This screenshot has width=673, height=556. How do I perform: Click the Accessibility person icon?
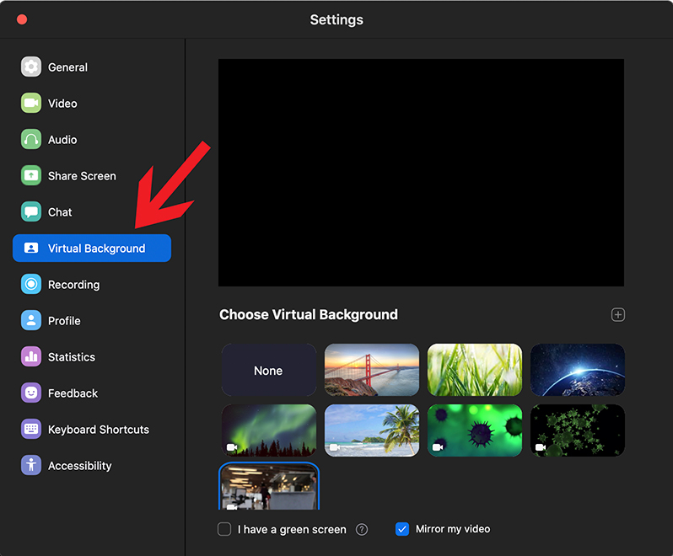pos(31,466)
